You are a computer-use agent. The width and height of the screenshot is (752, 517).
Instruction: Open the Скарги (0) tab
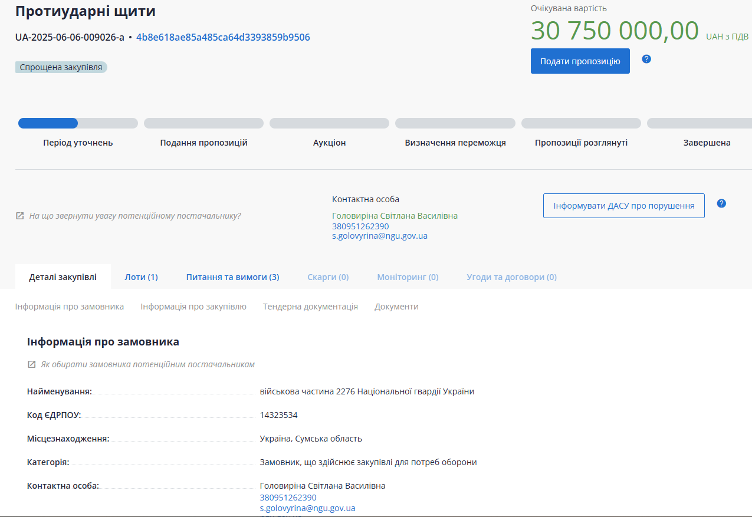pos(328,277)
